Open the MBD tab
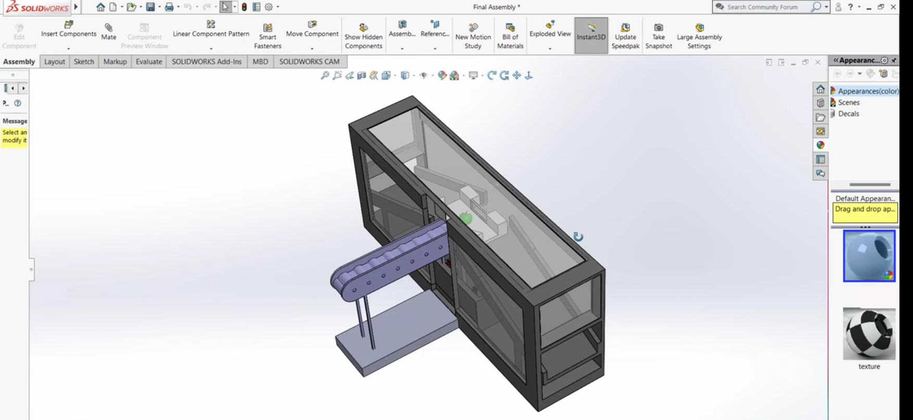The image size is (913, 420). [261, 61]
